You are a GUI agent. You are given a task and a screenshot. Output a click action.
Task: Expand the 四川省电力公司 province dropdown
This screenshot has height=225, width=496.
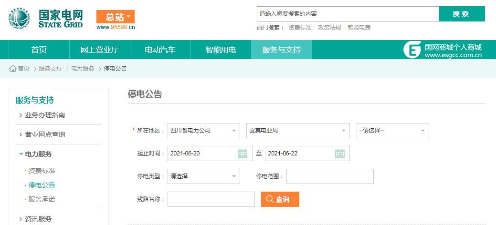203,131
